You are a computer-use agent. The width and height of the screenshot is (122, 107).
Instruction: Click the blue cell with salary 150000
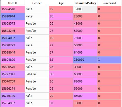click(x=85, y=60)
